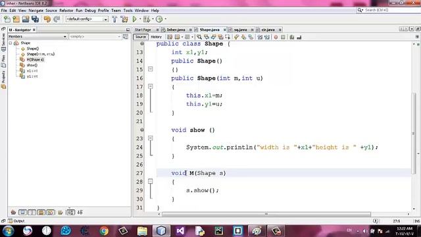Toggle the Source view button
The image size is (421, 237).
click(x=140, y=37)
